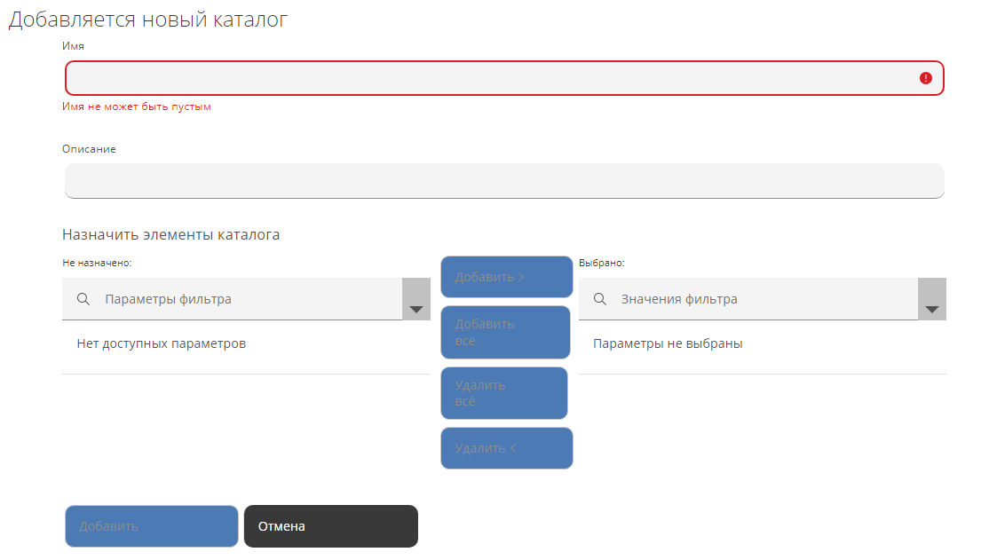The image size is (981, 560).
Task: Open the dropdown arrow of the Выбрано filter
Action: coord(931,300)
